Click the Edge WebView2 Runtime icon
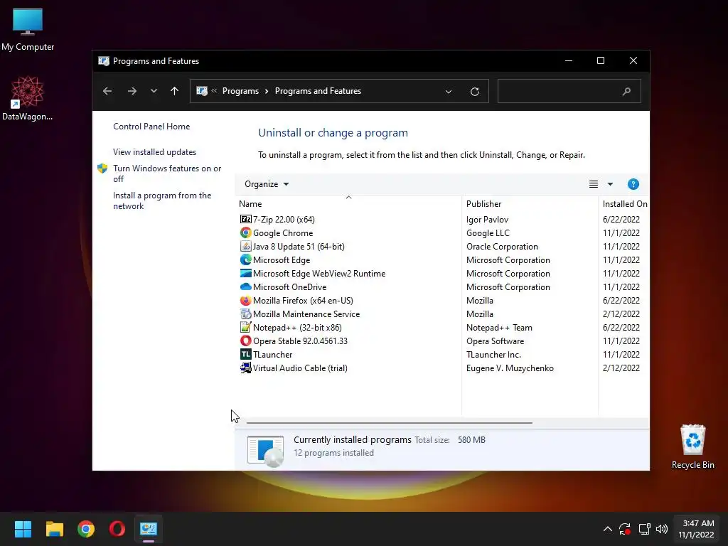Viewport: 728px width, 546px height. (x=245, y=273)
